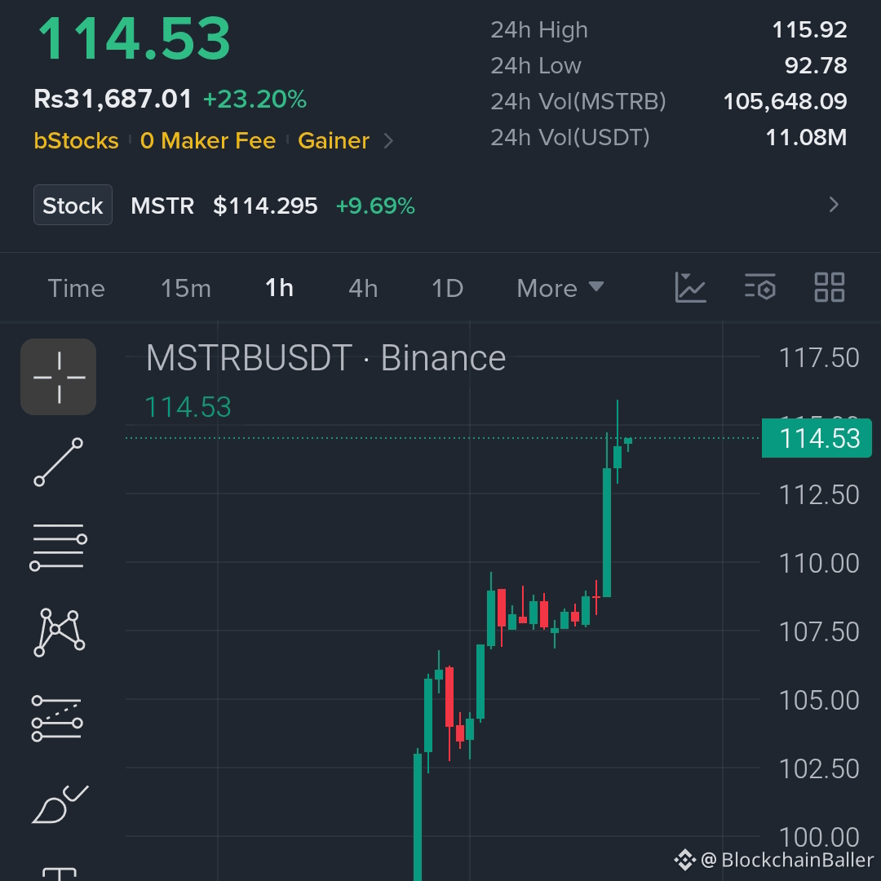
Task: Click the large 114.53 headline price
Action: pyautogui.click(x=134, y=39)
